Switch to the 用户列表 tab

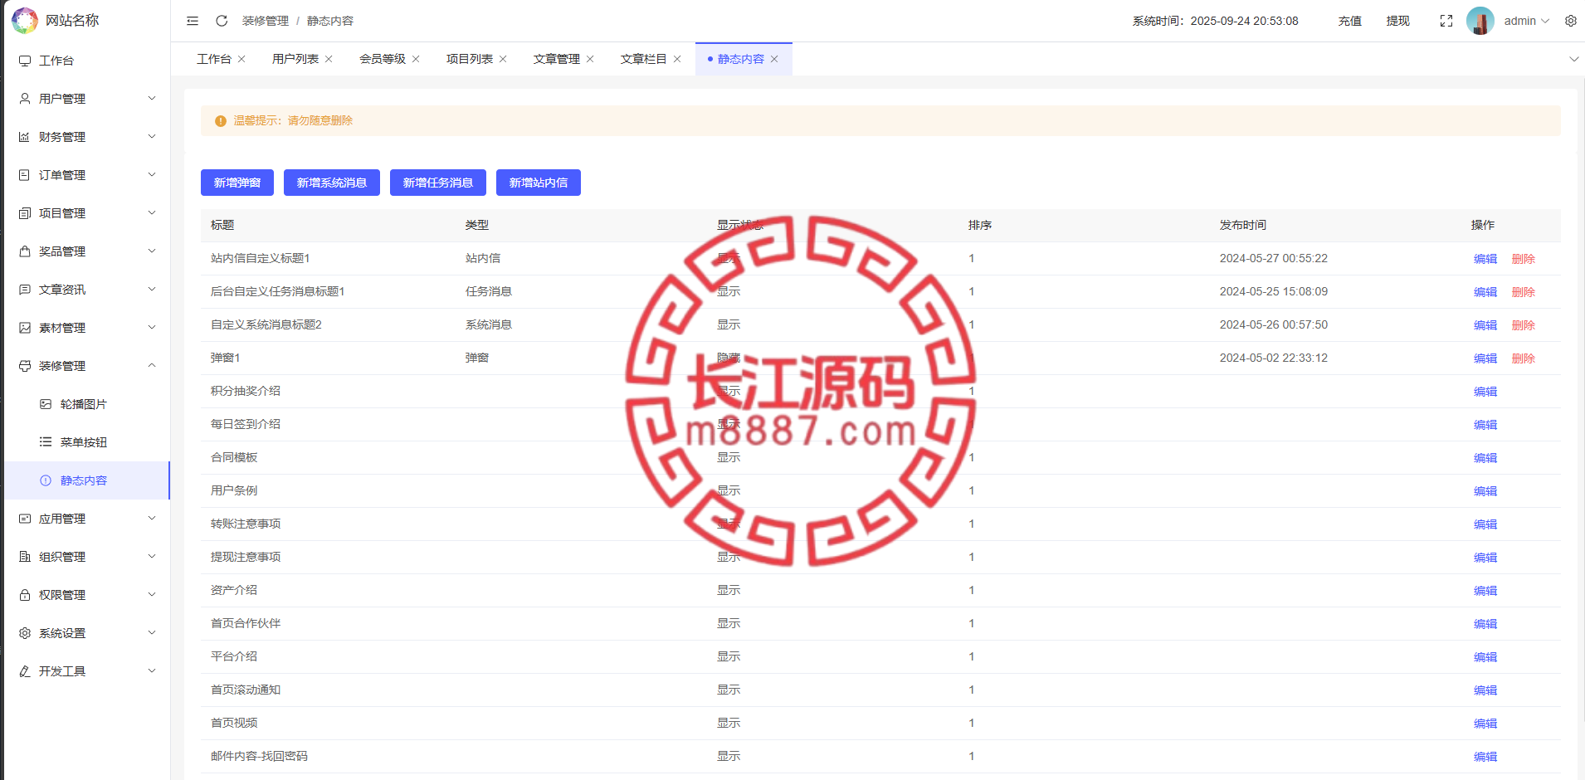click(x=295, y=59)
